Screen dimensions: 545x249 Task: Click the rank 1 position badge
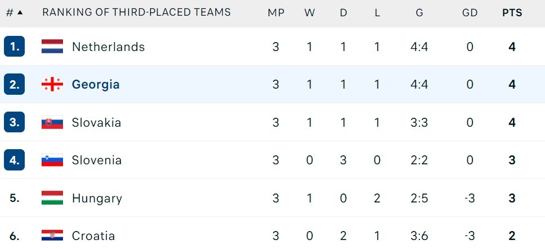click(14, 47)
